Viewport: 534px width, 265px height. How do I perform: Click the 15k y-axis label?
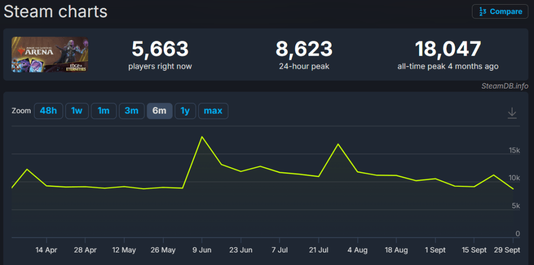coord(514,150)
